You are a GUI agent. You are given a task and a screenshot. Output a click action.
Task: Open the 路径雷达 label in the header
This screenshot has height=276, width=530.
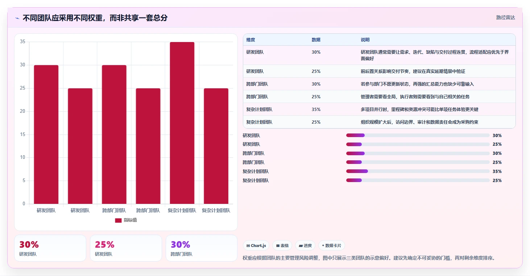pos(505,17)
